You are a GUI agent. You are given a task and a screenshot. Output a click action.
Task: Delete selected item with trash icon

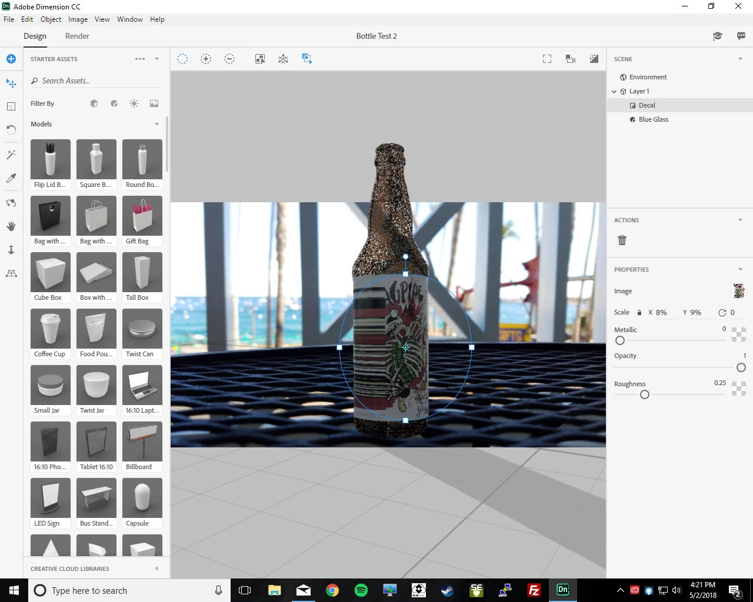click(x=622, y=240)
